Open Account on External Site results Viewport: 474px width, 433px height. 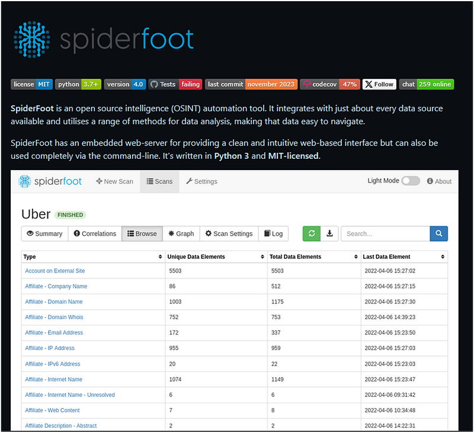coord(55,271)
